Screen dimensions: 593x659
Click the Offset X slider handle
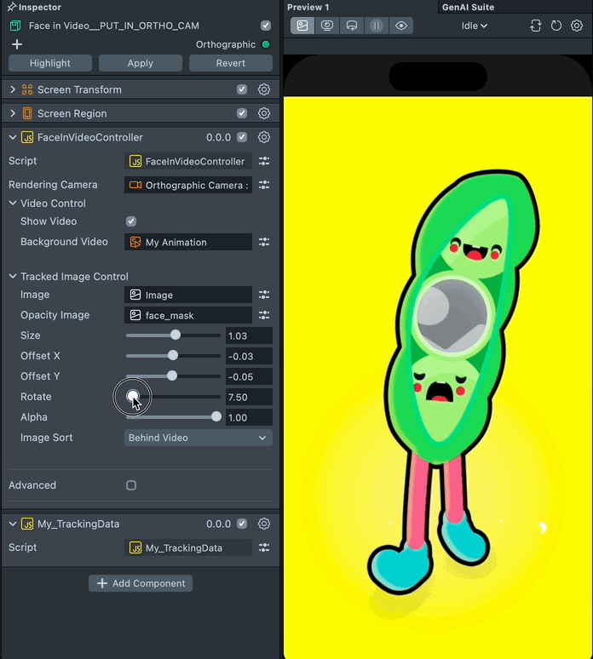click(x=173, y=356)
